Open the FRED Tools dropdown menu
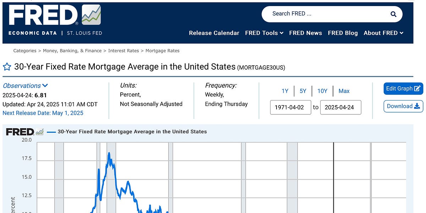The width and height of the screenshot is (426, 213). point(264,33)
